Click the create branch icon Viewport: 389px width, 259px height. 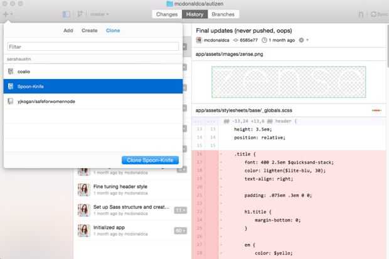click(x=80, y=14)
